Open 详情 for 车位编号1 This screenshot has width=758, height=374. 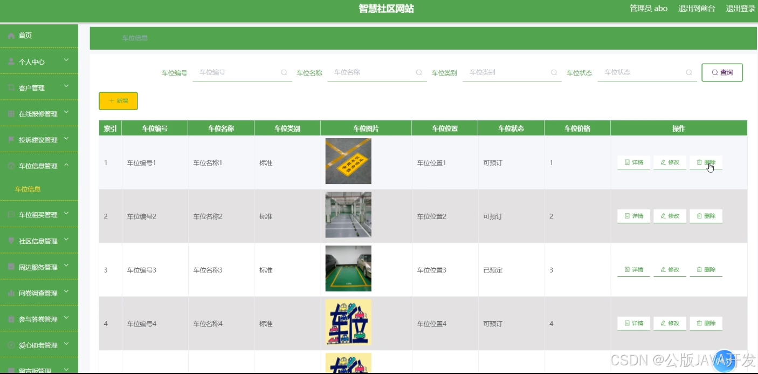pos(633,162)
